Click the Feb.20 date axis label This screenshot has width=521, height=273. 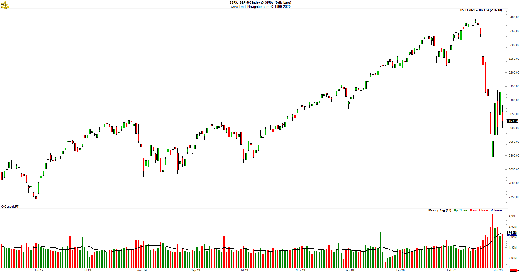click(452, 270)
